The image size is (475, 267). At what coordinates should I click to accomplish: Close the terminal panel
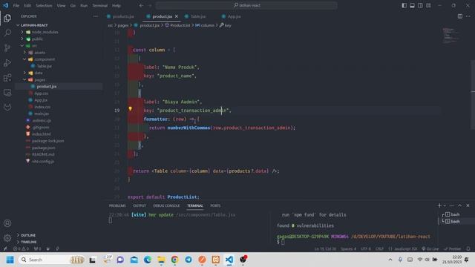click(x=468, y=205)
